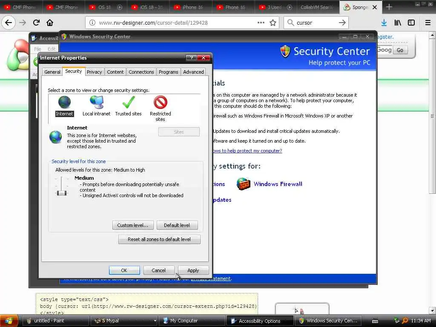The image size is (436, 327).
Task: Open the page actions three-dot menu
Action: (261, 23)
